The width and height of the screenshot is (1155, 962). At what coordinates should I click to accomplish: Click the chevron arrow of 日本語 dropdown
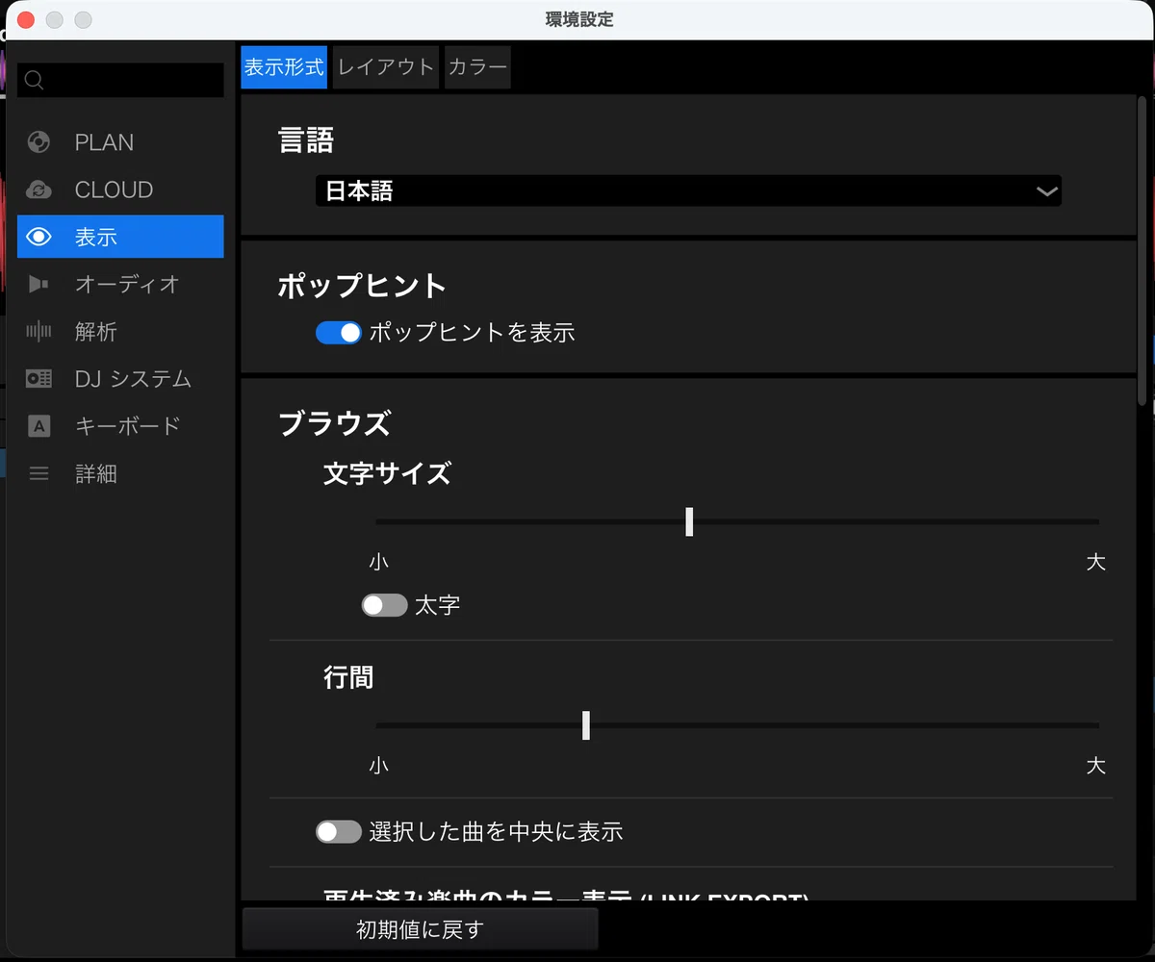click(1046, 191)
